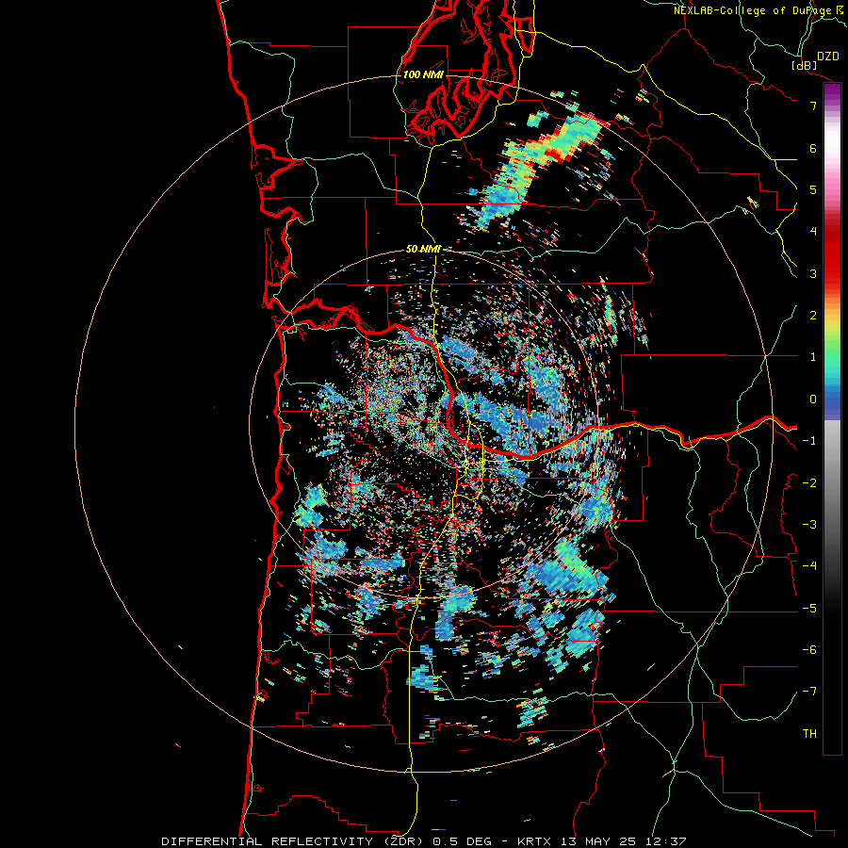Click the 7 value on the color scale

point(813,106)
